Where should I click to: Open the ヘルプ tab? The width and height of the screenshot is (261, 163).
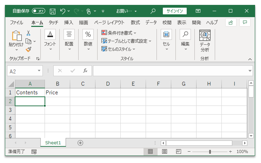212,22
